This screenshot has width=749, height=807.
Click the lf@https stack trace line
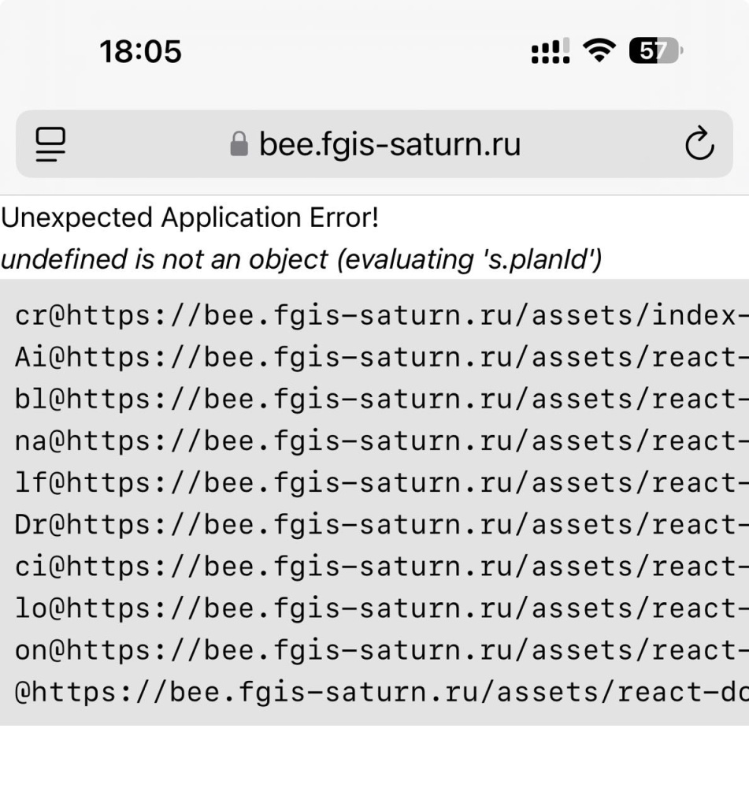[x=382, y=483]
